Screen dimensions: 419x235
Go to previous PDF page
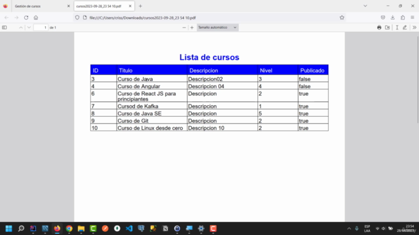[x=21, y=27]
